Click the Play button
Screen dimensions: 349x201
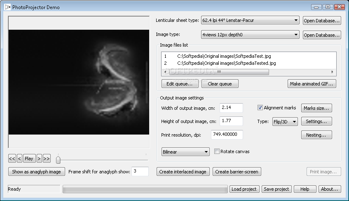tap(29, 158)
